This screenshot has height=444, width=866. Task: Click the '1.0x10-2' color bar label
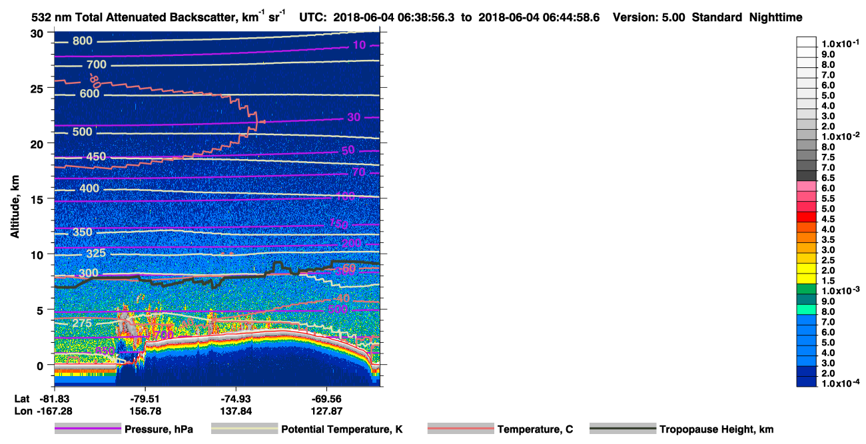tap(839, 136)
